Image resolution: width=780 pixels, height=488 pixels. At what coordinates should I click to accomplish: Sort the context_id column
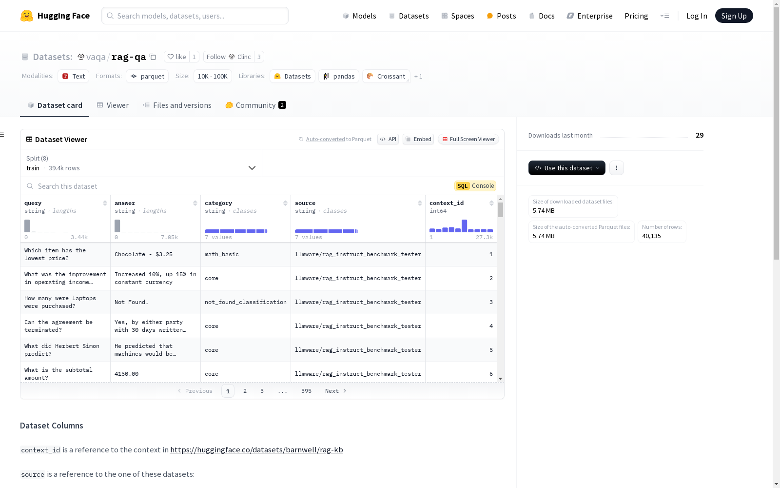491,203
